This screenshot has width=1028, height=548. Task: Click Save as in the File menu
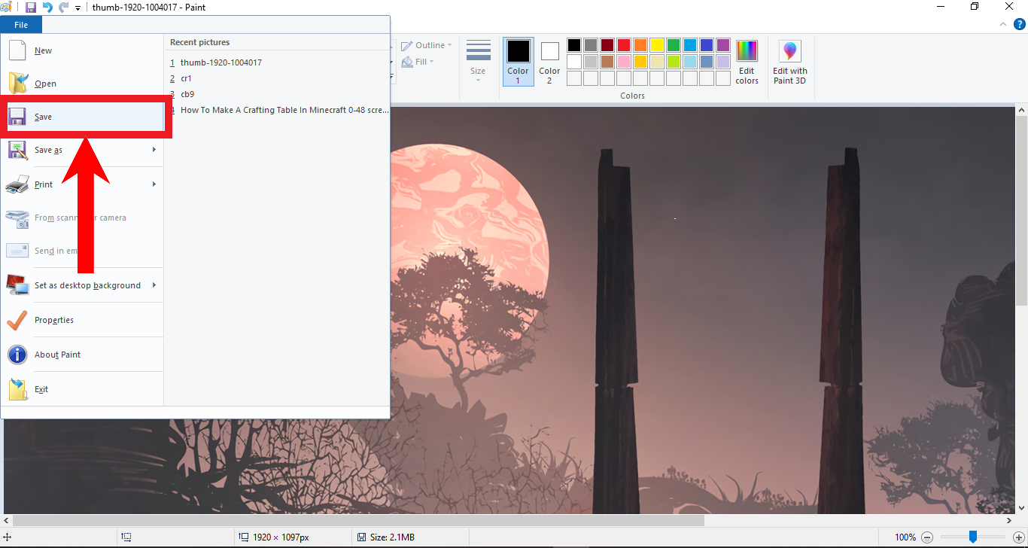75,150
